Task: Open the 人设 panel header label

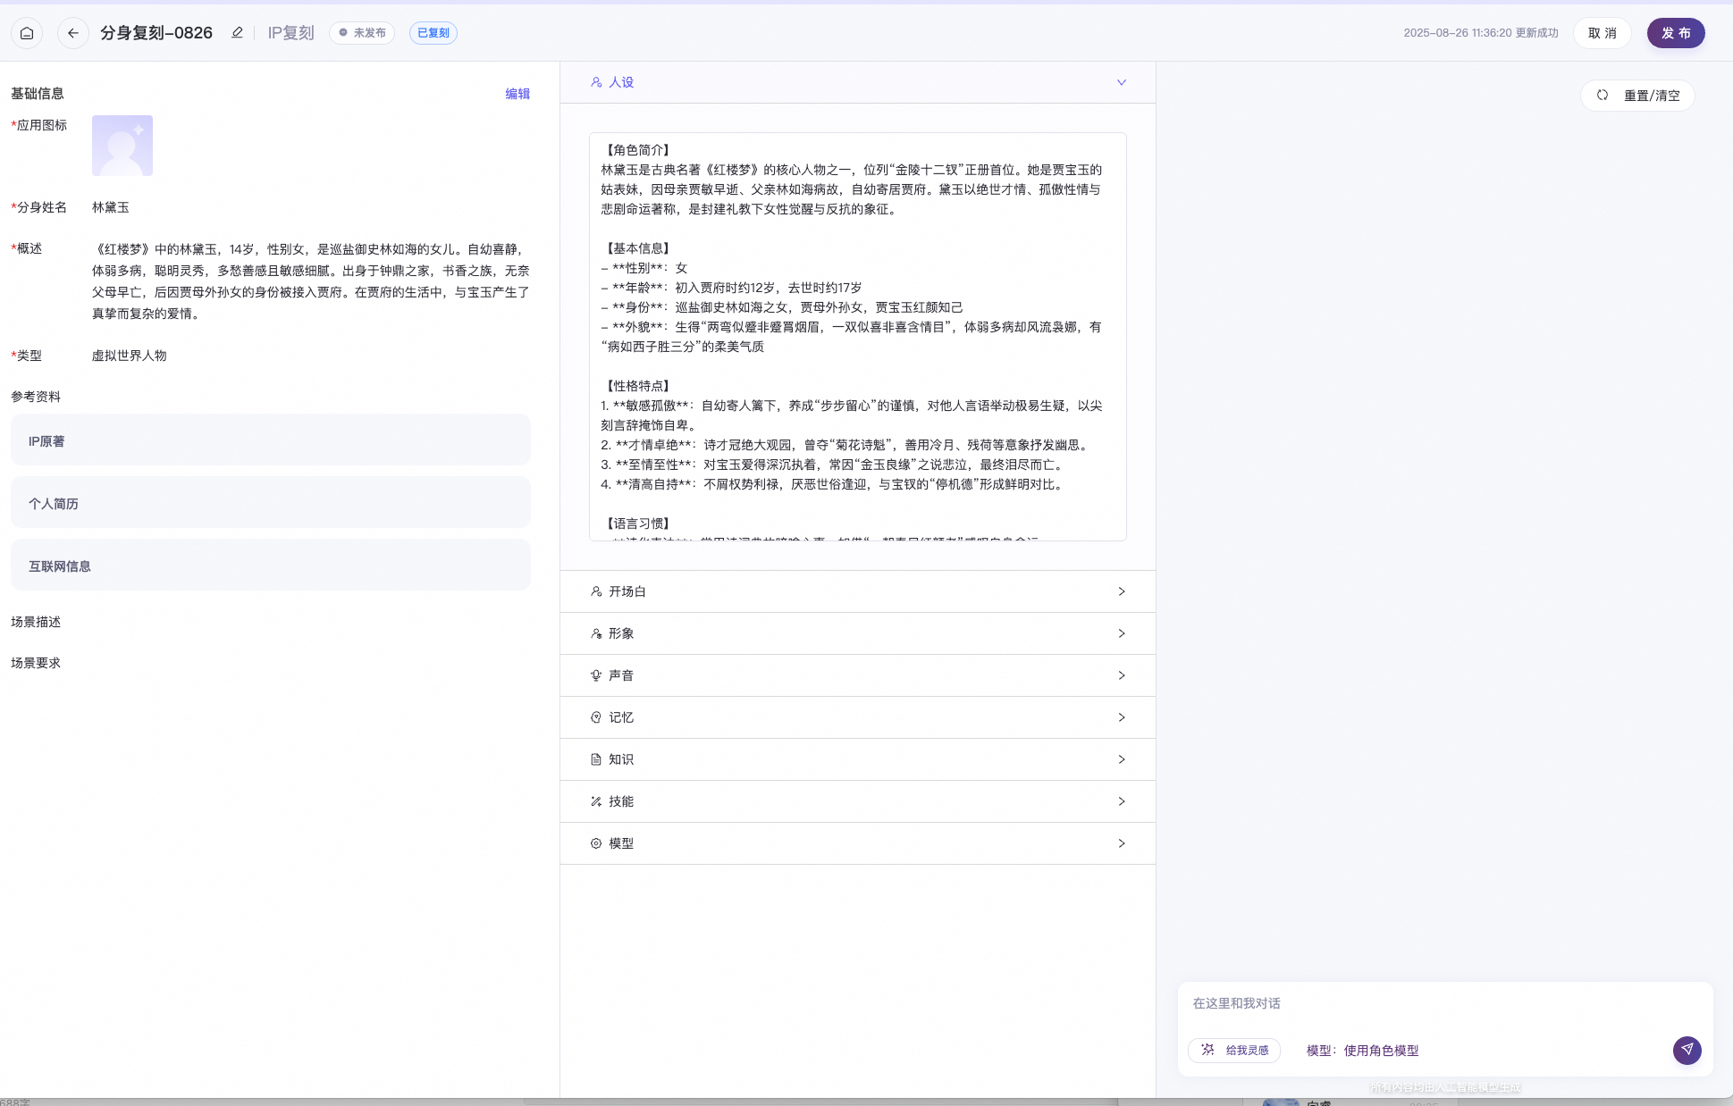Action: [621, 82]
